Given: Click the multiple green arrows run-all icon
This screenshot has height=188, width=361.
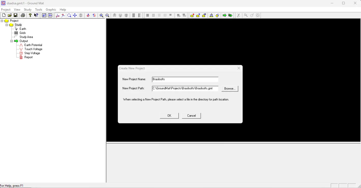Looking at the screenshot, I should click(x=230, y=15).
